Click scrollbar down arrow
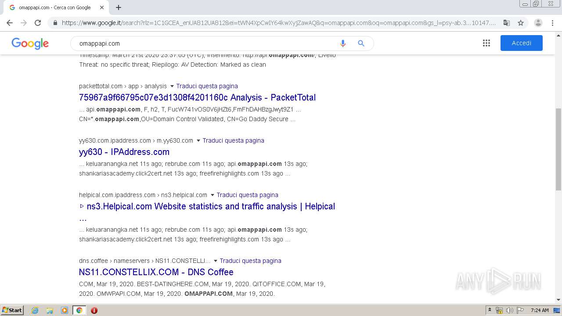Screen dimensions: 562x316 [558, 300]
